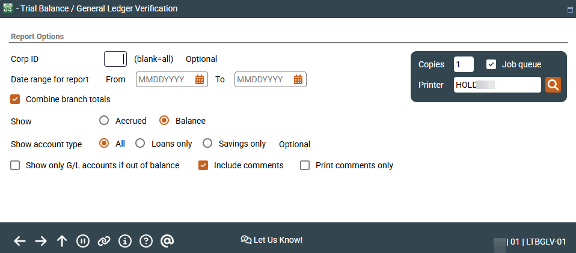Select the Accrued radio option
This screenshot has height=253, width=576.
(104, 121)
